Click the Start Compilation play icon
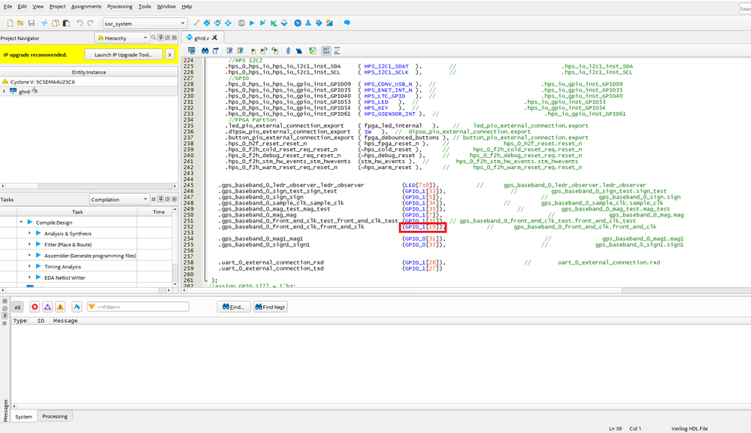Image resolution: width=751 pixels, height=433 pixels. coord(252,23)
